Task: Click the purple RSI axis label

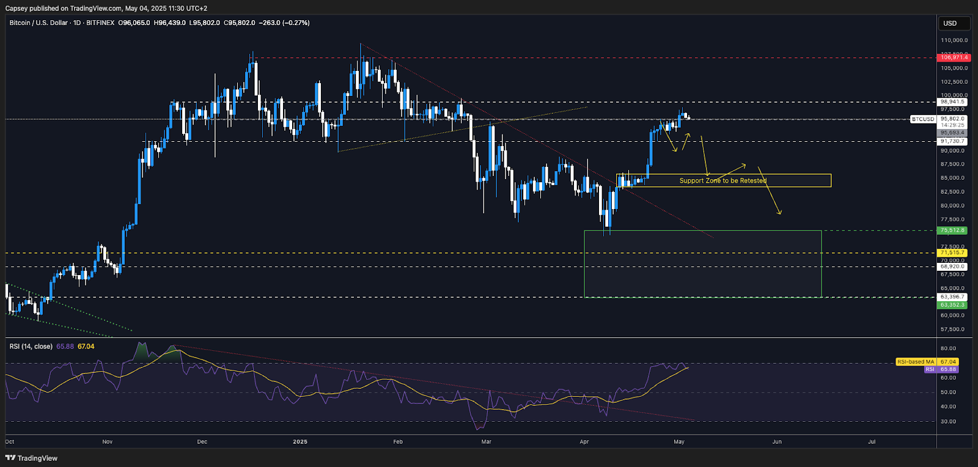Action: coord(930,369)
